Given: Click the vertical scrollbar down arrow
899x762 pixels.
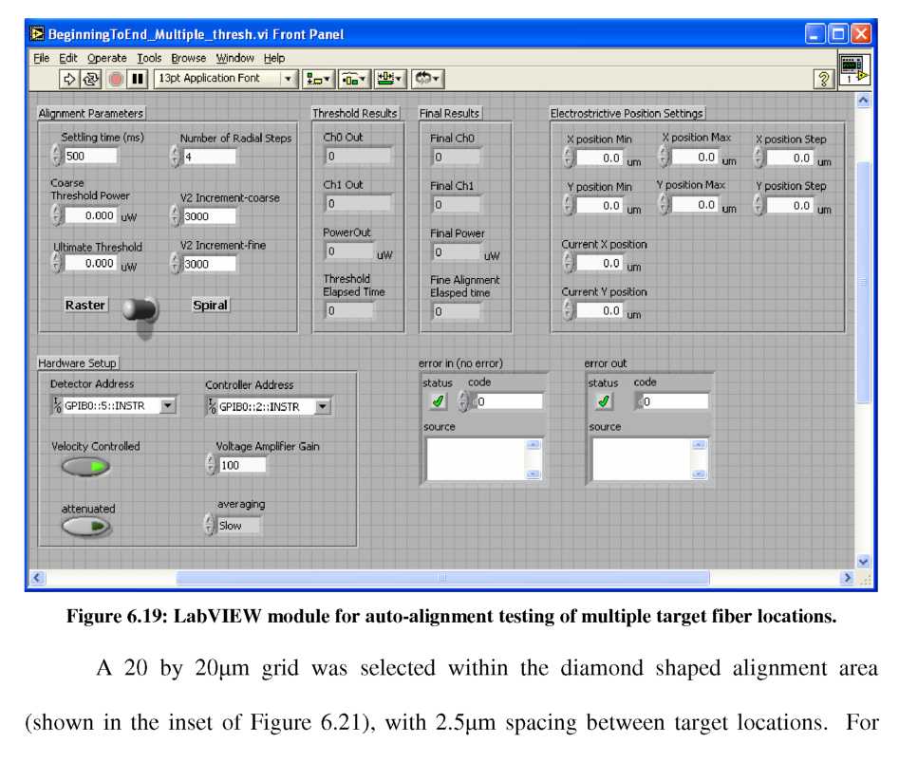Looking at the screenshot, I should [x=864, y=562].
